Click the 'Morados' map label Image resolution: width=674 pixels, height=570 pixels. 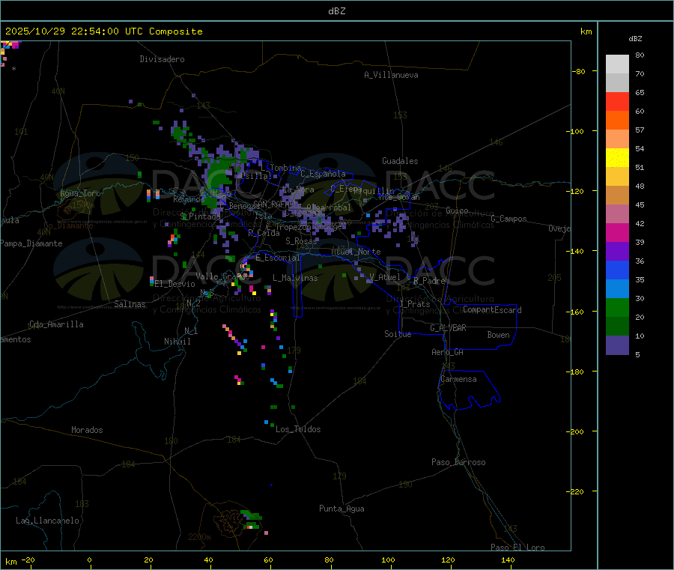point(87,430)
